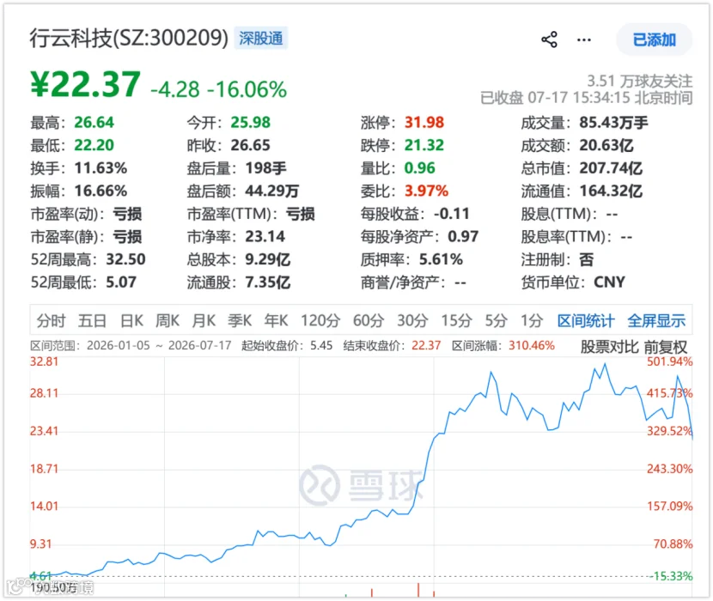Select the 60分 interval tab
Image resolution: width=713 pixels, height=601 pixels.
point(369,320)
